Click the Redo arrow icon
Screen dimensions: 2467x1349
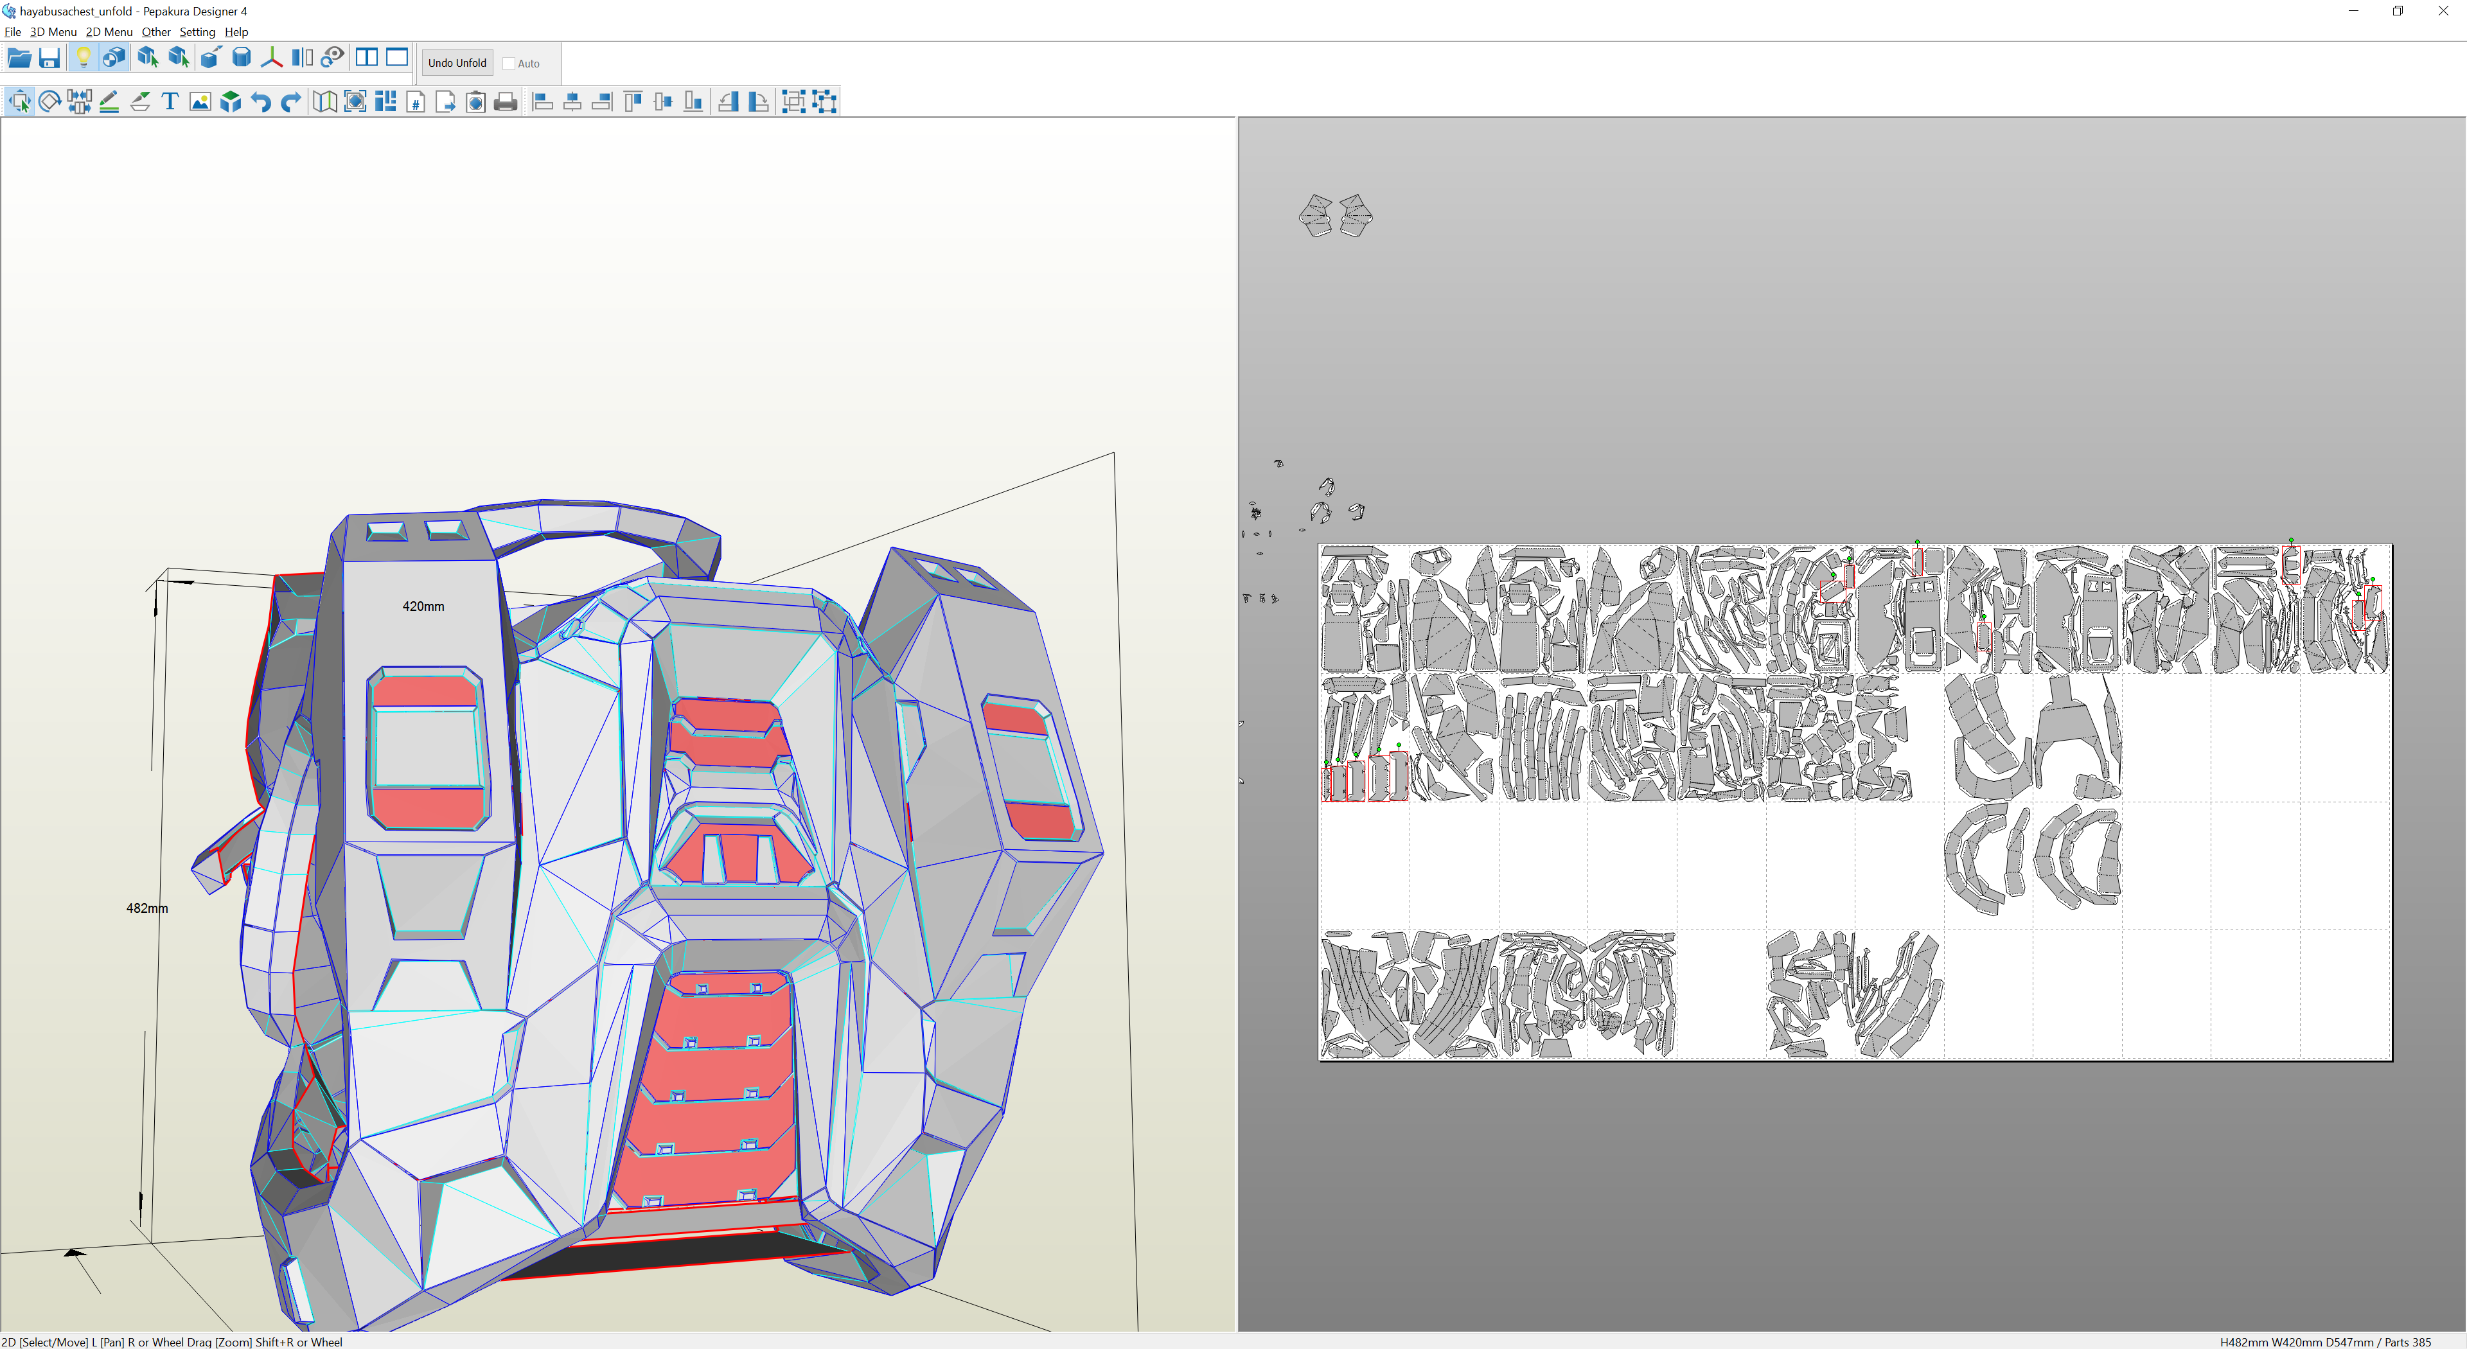[291, 101]
